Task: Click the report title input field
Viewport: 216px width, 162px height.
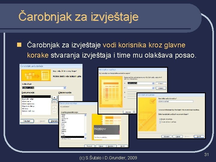Action: 175,101
